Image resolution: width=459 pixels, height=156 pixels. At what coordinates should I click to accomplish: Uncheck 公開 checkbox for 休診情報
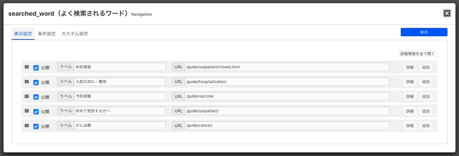[x=36, y=68]
